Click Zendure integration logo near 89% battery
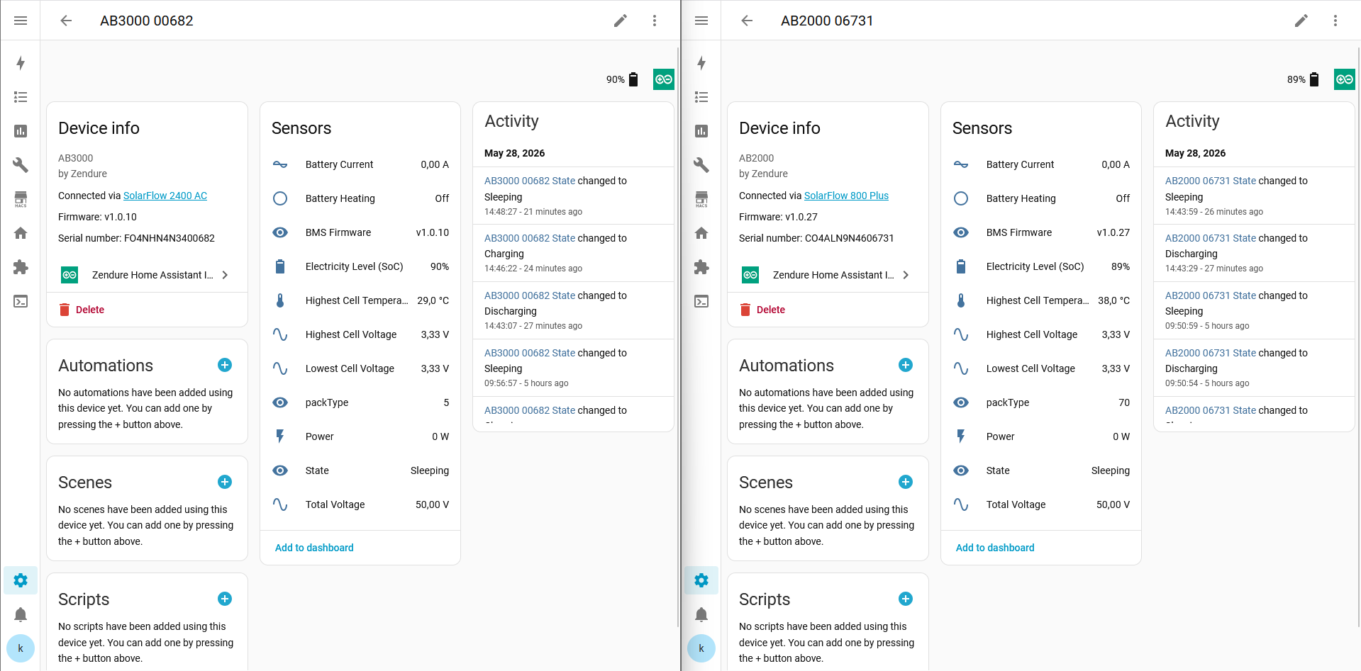This screenshot has height=671, width=1361. (1345, 79)
